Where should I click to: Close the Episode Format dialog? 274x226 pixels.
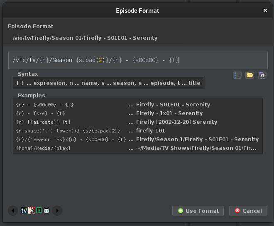click(x=265, y=10)
